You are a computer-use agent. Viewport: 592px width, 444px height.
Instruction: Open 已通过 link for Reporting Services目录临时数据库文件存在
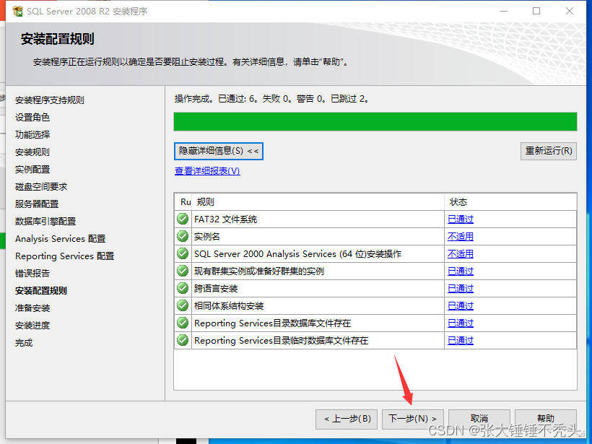coord(460,341)
